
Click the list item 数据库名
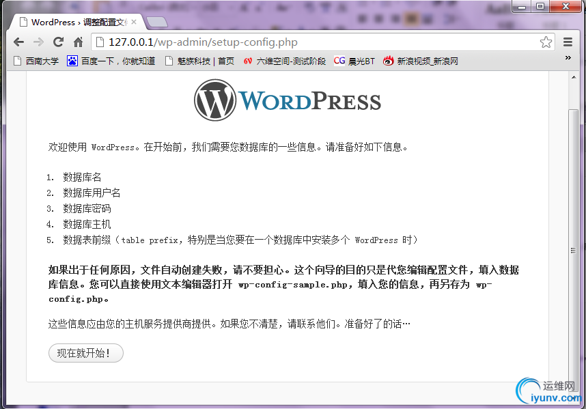[82, 177]
